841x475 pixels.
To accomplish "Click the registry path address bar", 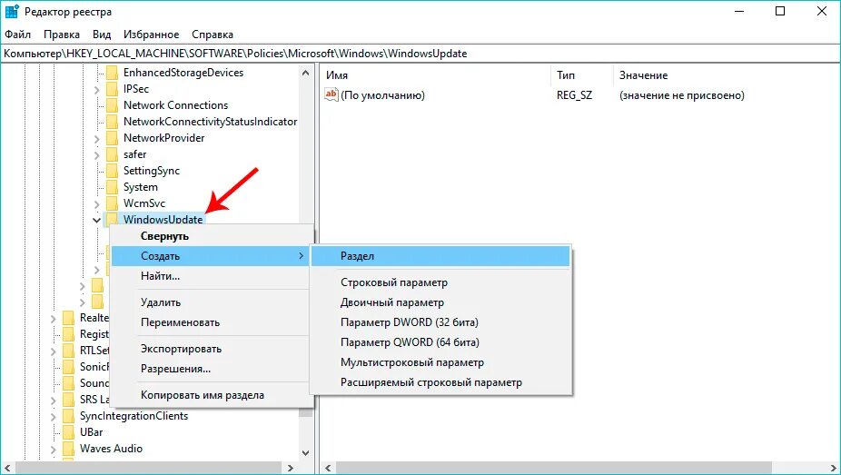I will coord(420,54).
